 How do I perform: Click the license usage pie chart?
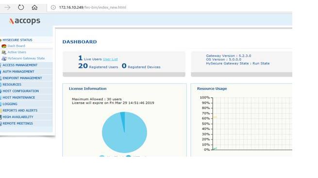[x=124, y=132]
